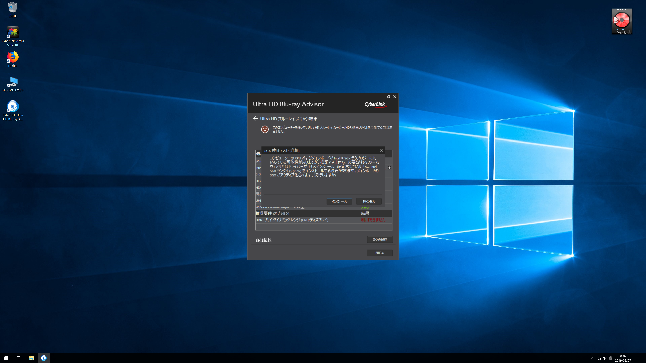The width and height of the screenshot is (646, 363).
Task: Click the plus info icon in results list
Action: tap(389, 168)
